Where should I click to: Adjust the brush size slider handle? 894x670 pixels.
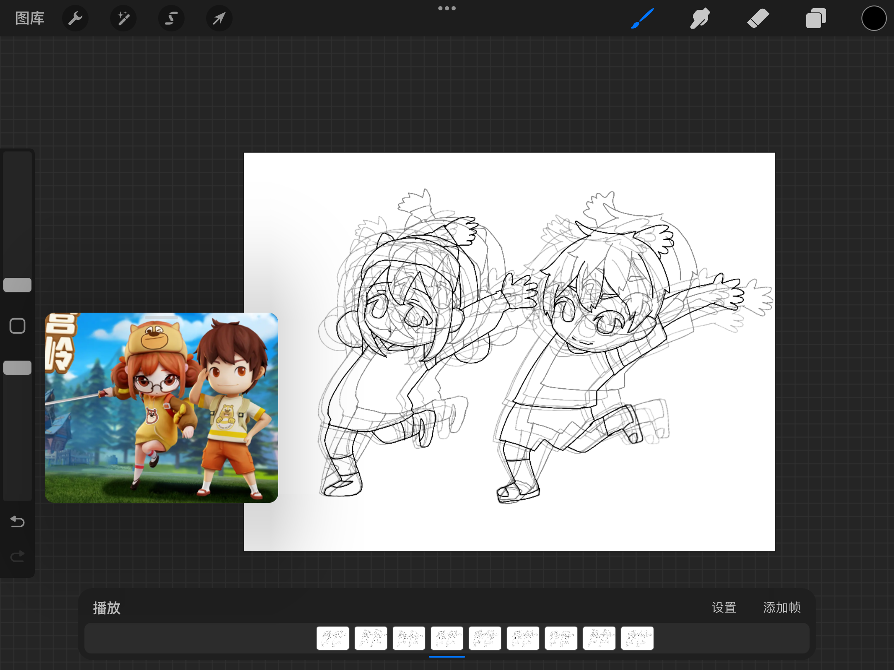[x=17, y=285]
